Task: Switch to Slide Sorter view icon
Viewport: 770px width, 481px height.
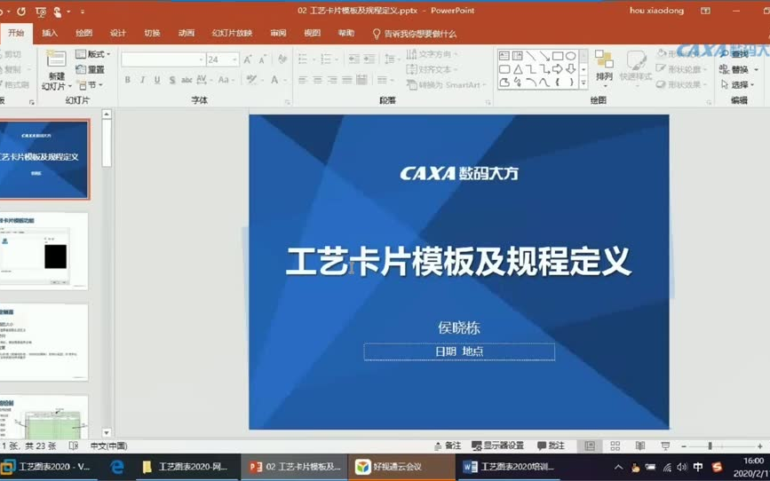Action: 615,446
